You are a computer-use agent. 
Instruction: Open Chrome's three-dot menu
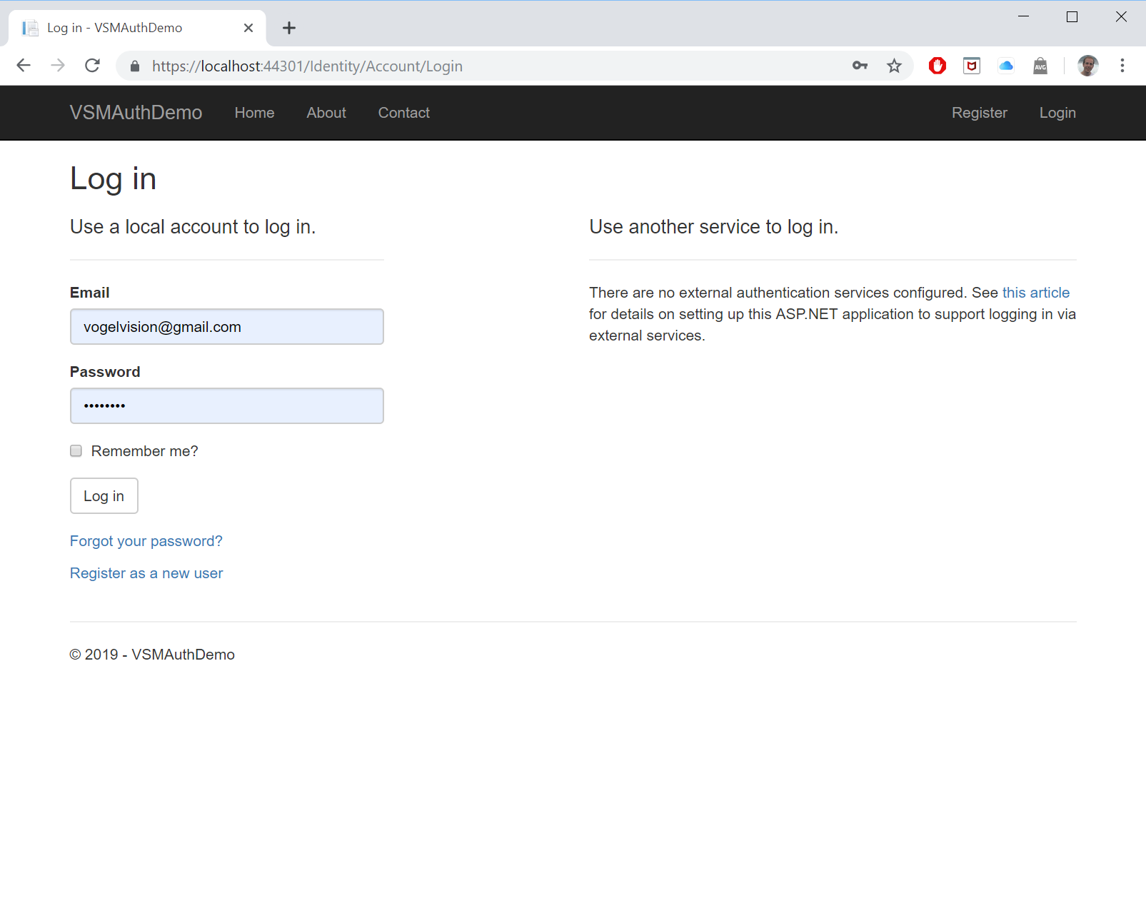pos(1122,66)
